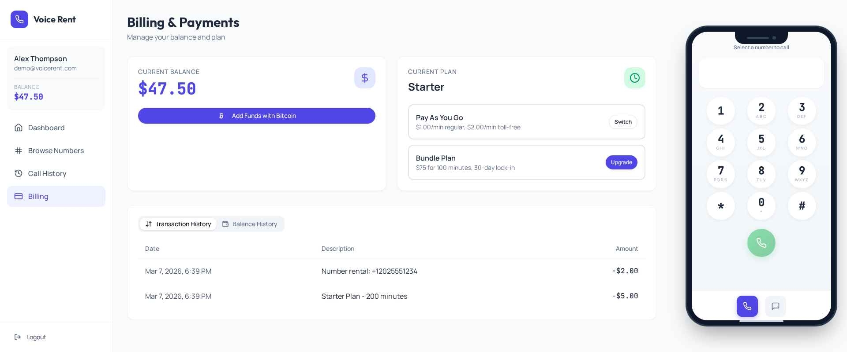The image size is (847, 352).
Task: Go to Browse Numbers page
Action: (56, 150)
